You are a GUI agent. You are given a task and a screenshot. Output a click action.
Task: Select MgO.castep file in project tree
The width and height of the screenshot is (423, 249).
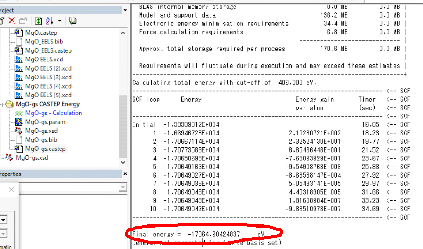click(x=41, y=32)
